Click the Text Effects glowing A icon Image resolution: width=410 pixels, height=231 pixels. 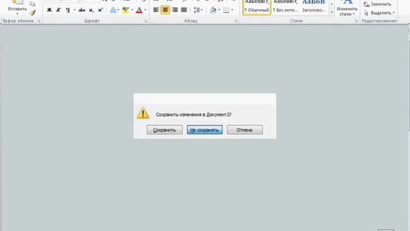(113, 10)
